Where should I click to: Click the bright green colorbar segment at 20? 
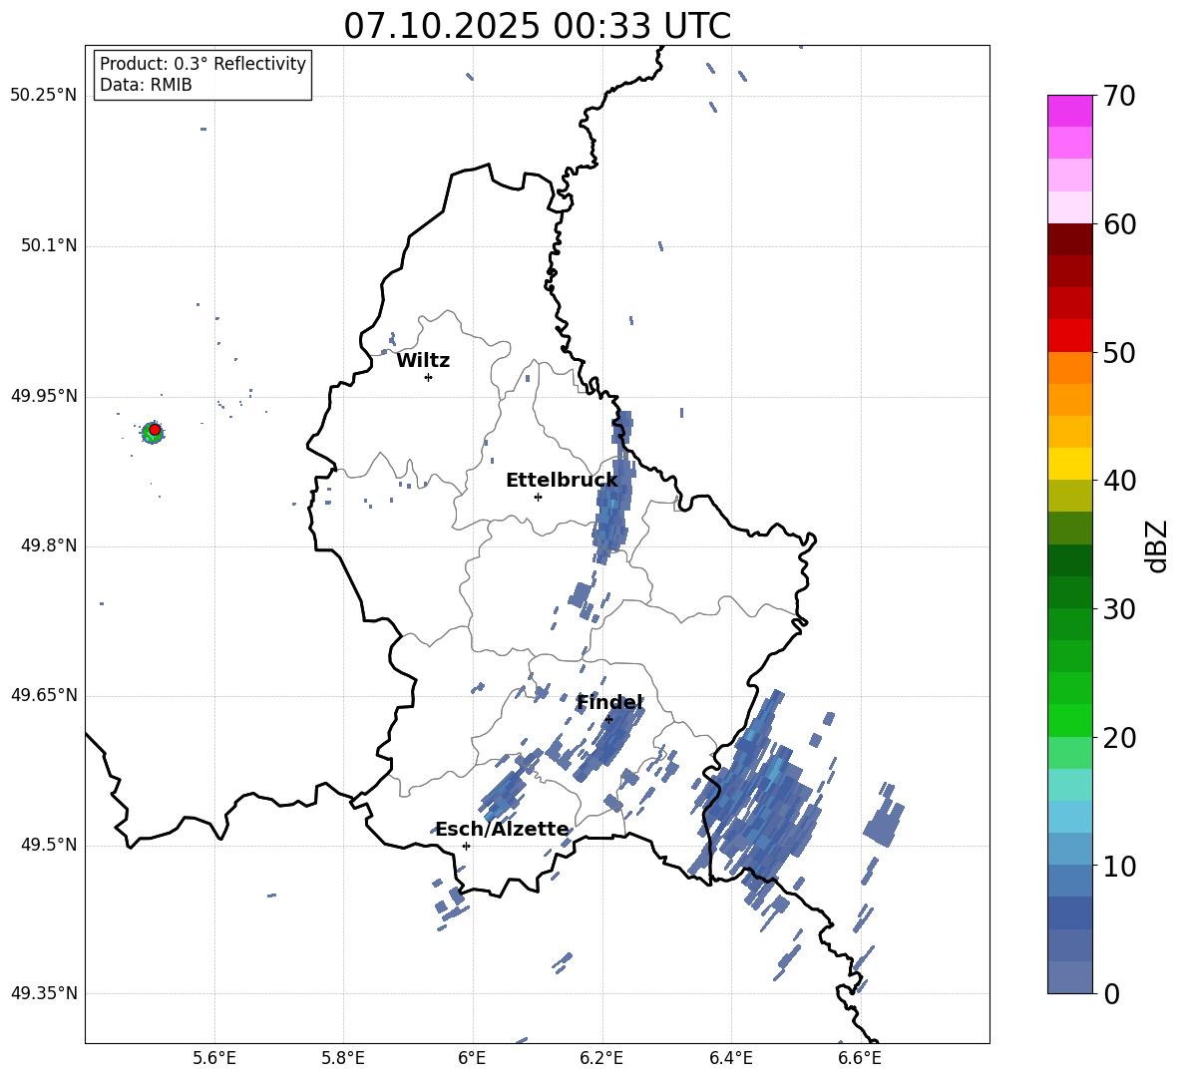(1069, 720)
